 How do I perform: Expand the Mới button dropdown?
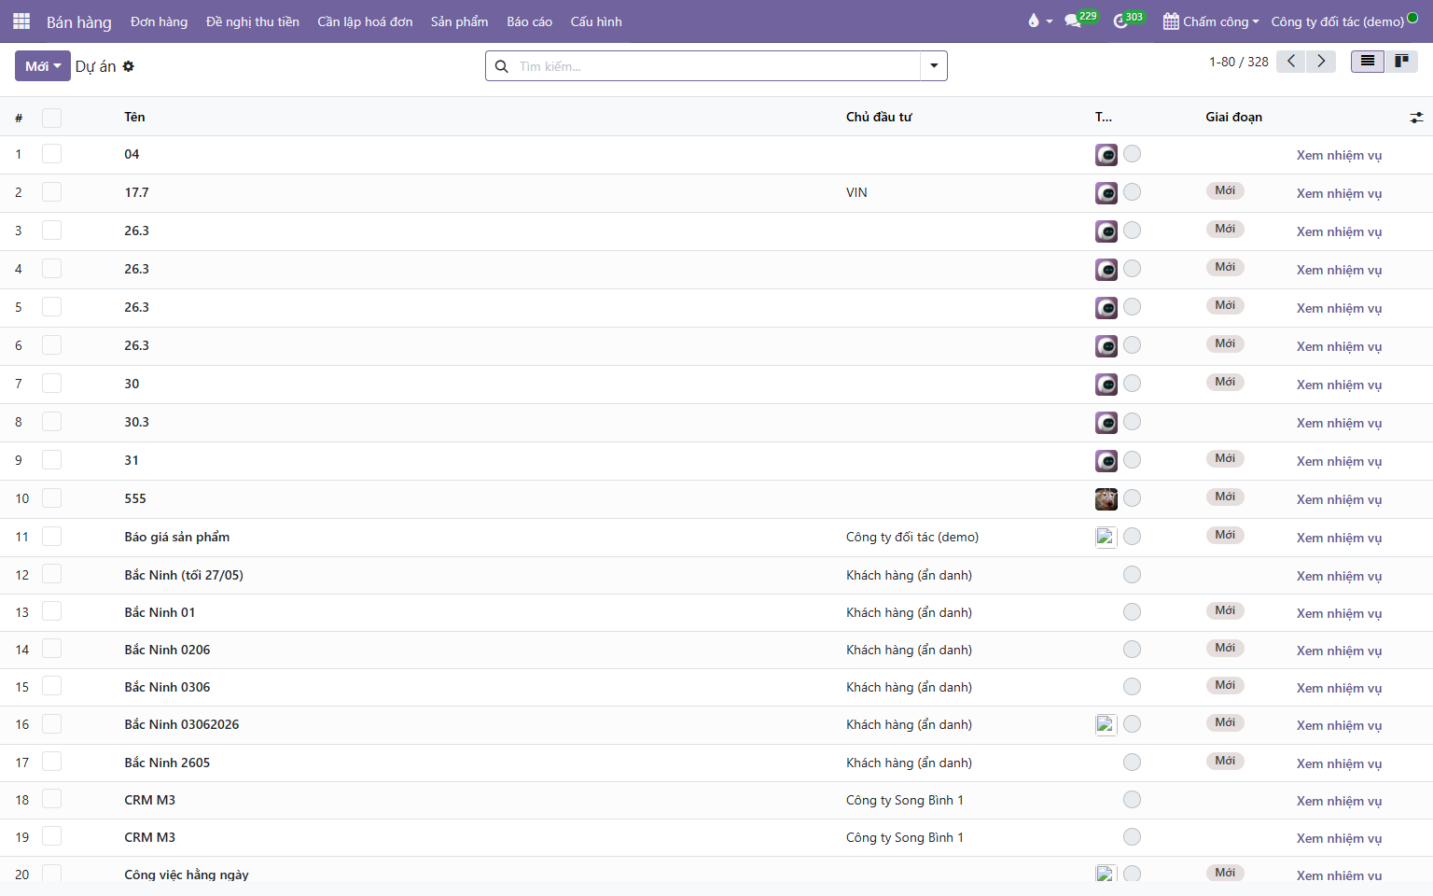click(43, 66)
